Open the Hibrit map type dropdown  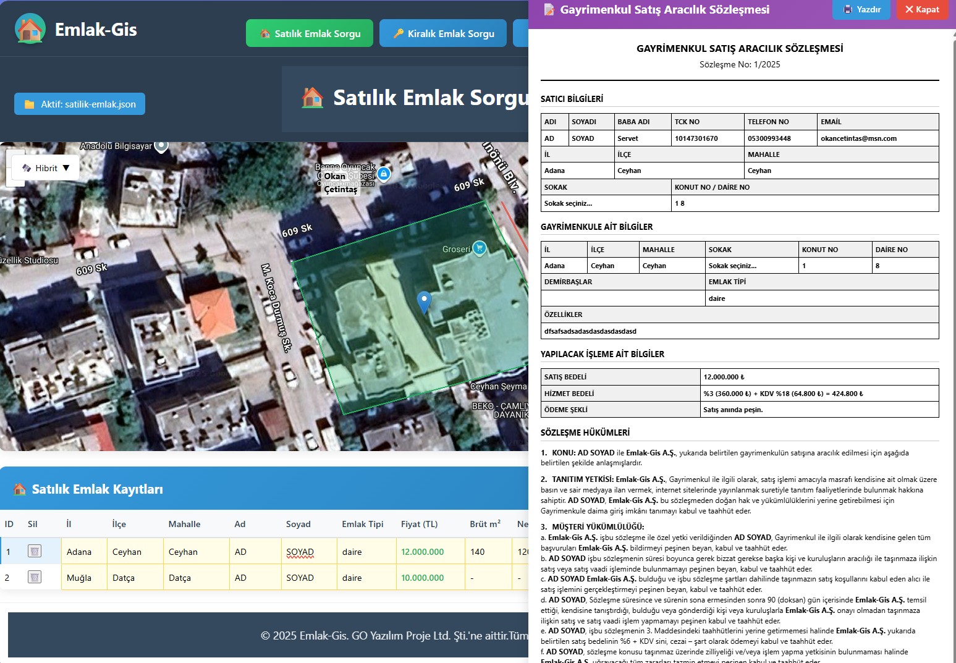click(x=46, y=168)
